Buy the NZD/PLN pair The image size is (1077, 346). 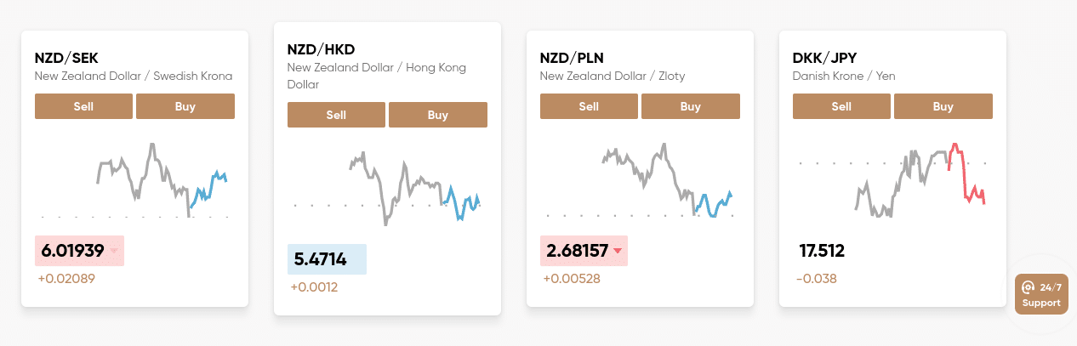pyautogui.click(x=691, y=106)
